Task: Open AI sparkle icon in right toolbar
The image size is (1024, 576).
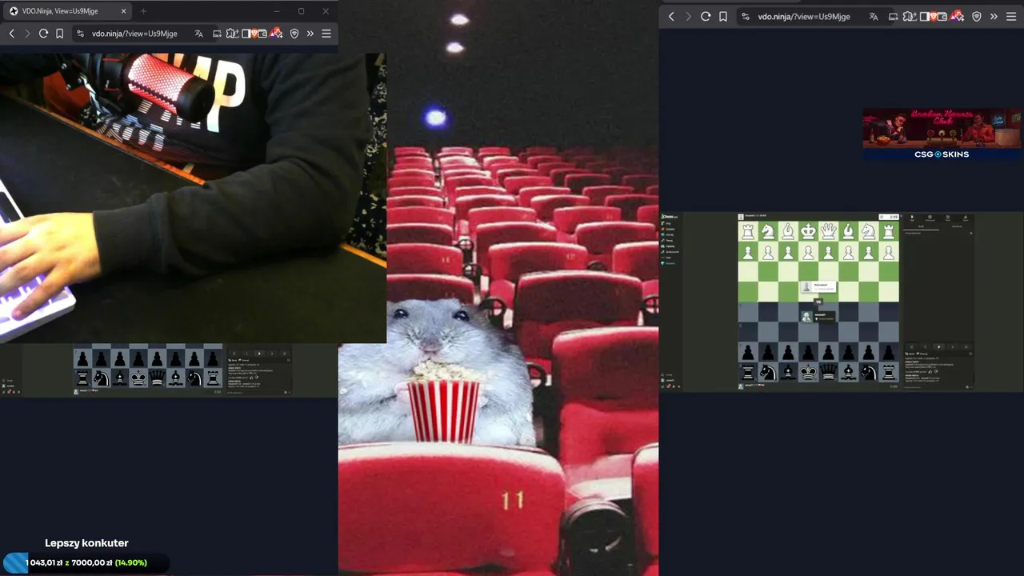Action: [958, 16]
